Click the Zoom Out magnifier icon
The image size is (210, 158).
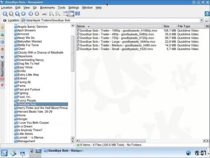click(x=58, y=14)
